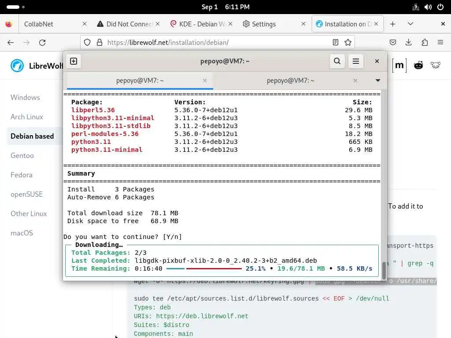Open the Firefox View icon
The width and height of the screenshot is (451, 338).
click(9, 24)
